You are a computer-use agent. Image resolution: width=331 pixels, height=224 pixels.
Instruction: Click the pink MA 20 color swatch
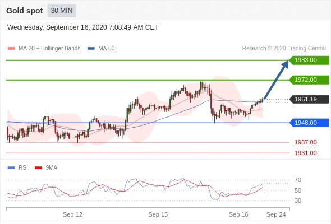point(11,49)
